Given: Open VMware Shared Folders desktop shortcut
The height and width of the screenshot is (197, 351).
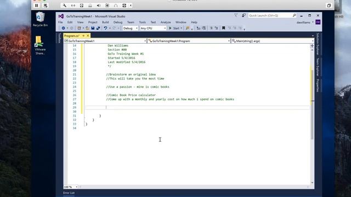Looking at the screenshot, I should pos(40,45).
